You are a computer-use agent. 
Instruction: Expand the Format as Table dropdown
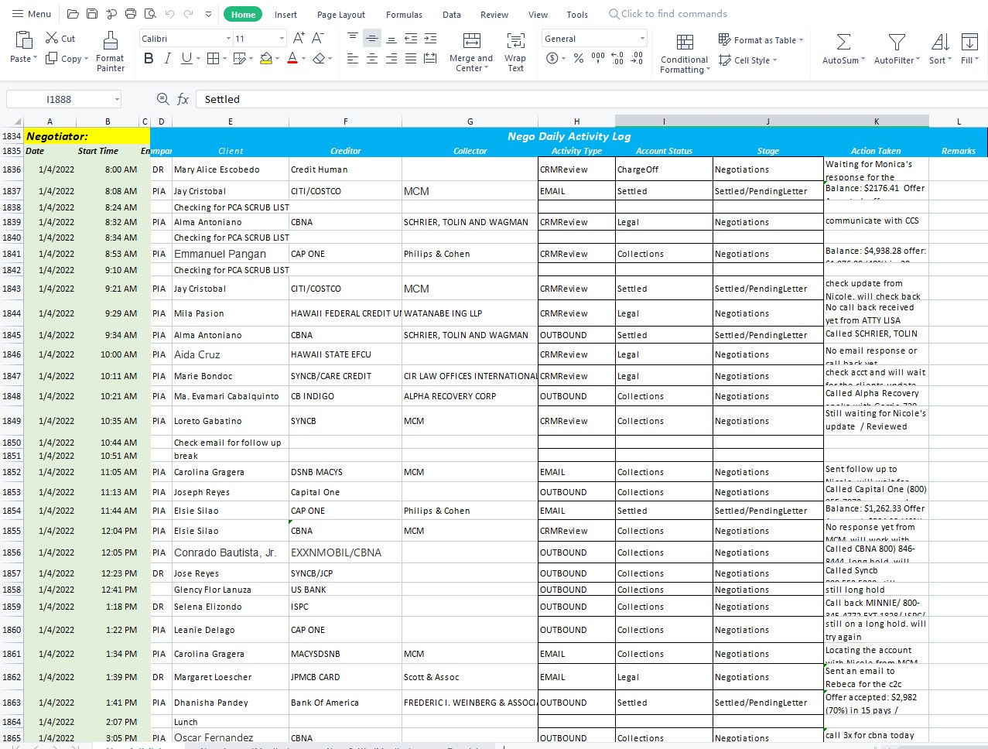tap(801, 40)
